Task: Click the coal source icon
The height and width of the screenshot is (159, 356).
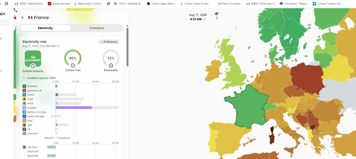Action: pos(24,121)
